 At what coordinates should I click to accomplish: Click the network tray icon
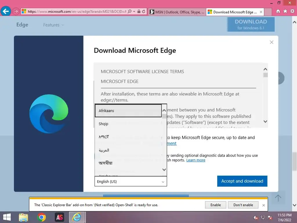pyautogui.click(x=263, y=217)
